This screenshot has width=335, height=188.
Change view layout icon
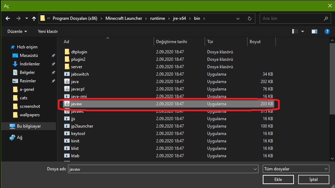[295, 31]
